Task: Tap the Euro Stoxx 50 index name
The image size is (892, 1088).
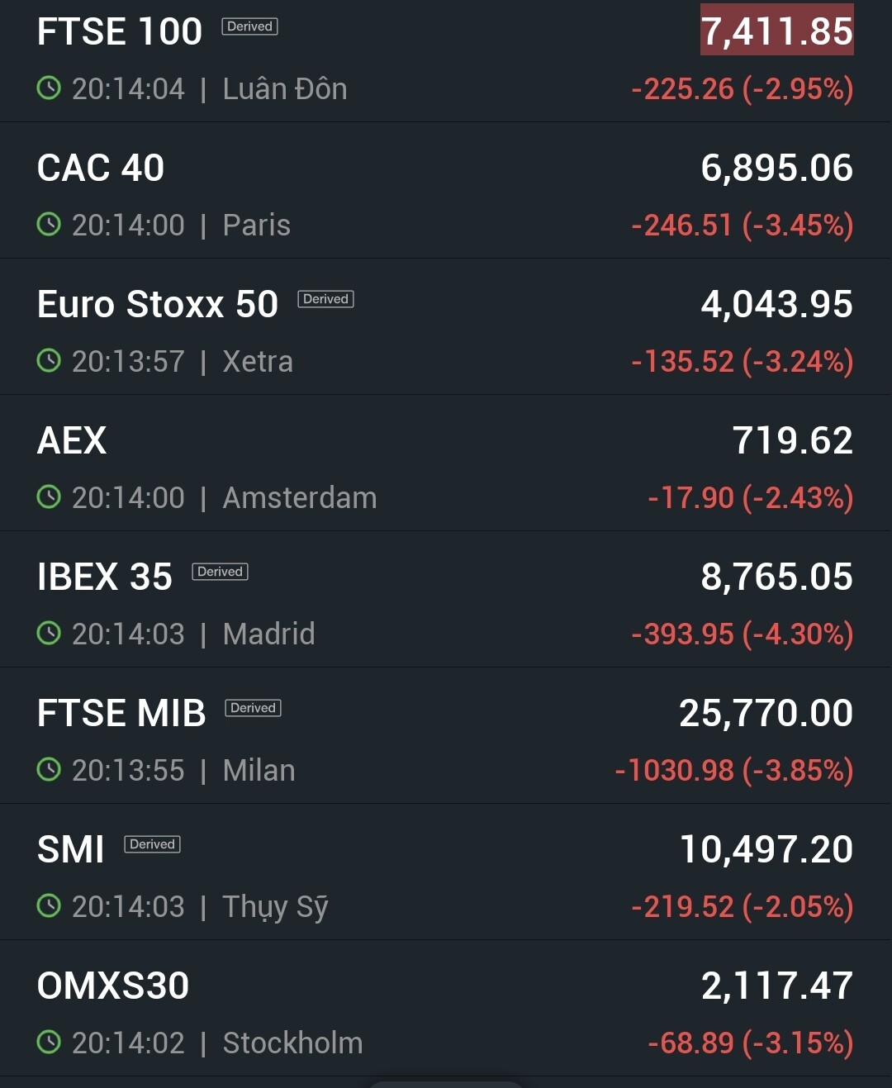Action: point(158,304)
